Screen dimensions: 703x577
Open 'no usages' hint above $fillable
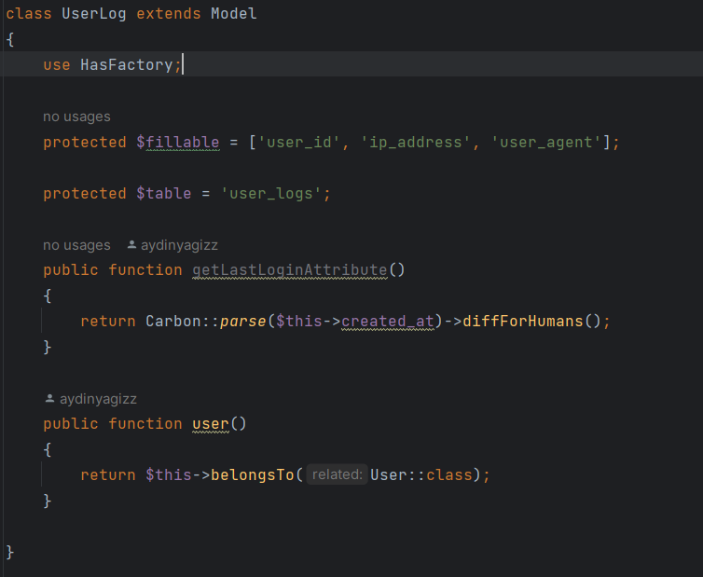(x=76, y=117)
